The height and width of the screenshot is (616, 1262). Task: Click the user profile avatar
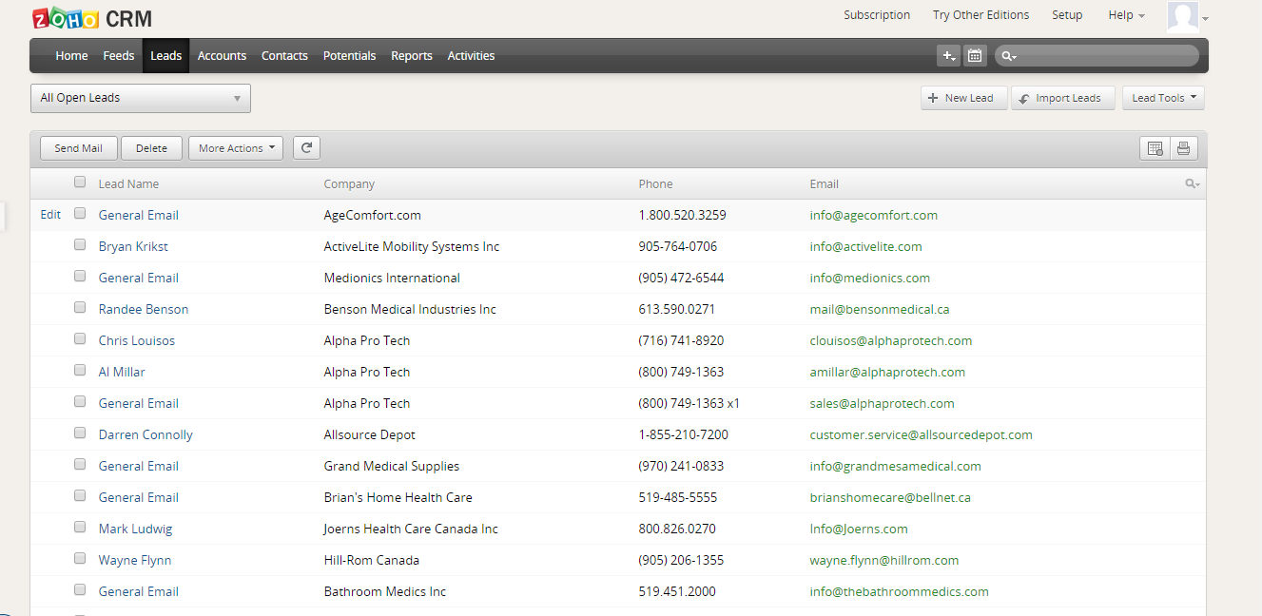[1183, 17]
